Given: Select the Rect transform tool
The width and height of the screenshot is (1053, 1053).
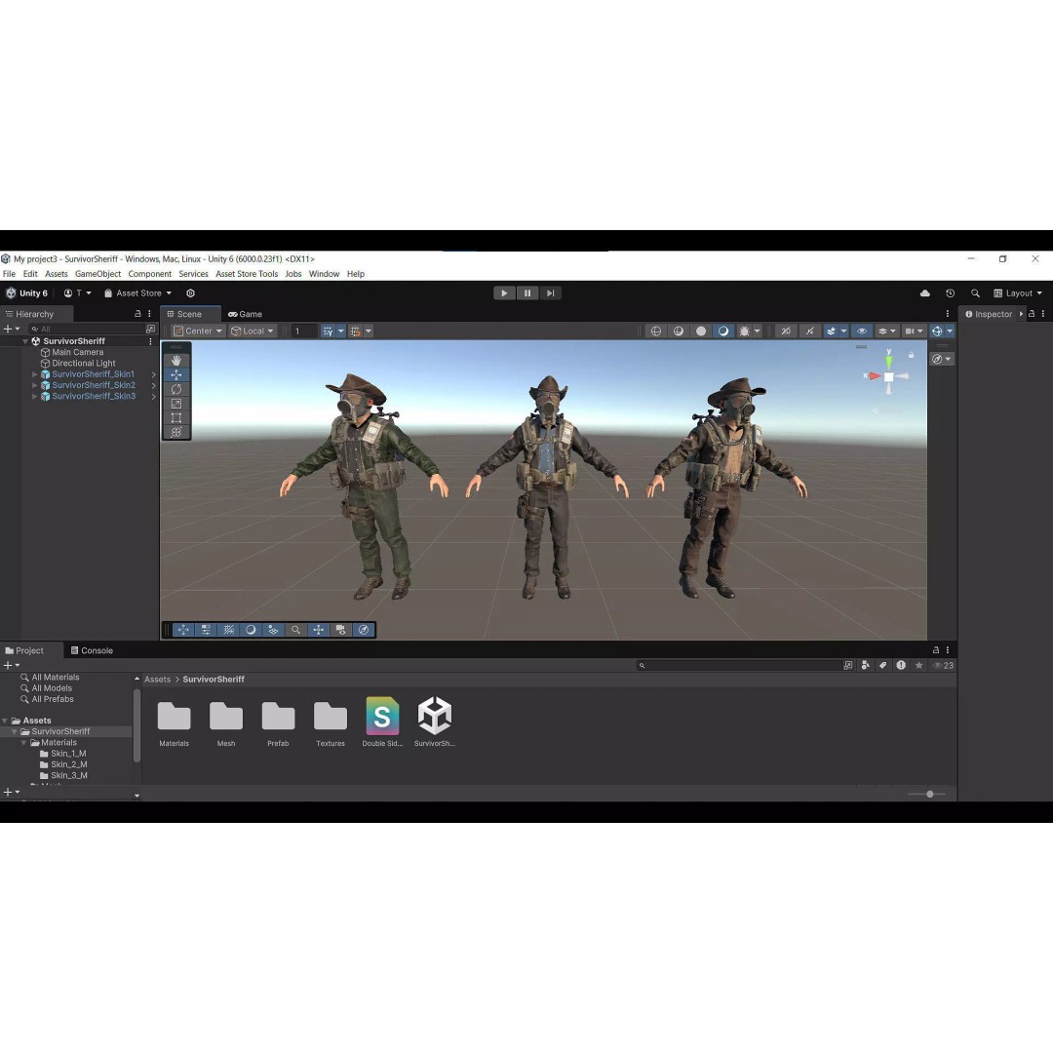Looking at the screenshot, I should (175, 417).
